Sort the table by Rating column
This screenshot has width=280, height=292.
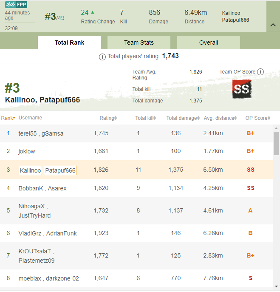coord(108,118)
